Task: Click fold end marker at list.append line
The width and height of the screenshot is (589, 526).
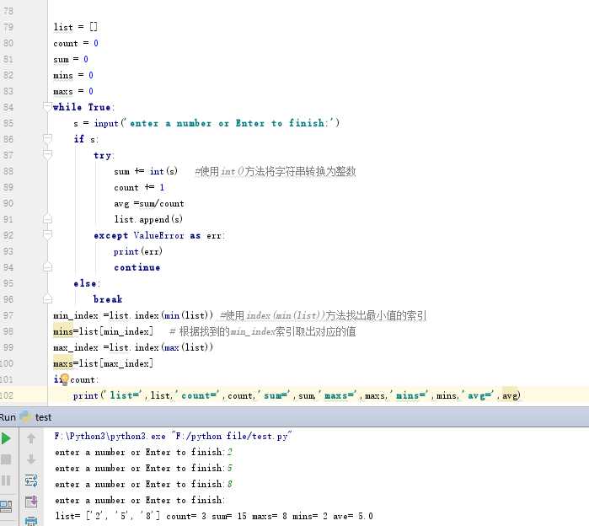Action: tap(47, 218)
